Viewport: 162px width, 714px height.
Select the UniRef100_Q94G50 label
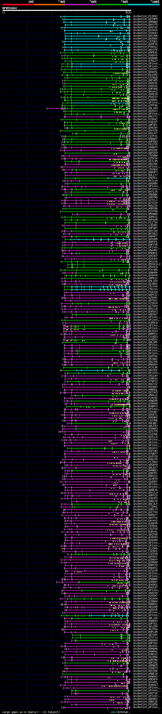point(145,128)
